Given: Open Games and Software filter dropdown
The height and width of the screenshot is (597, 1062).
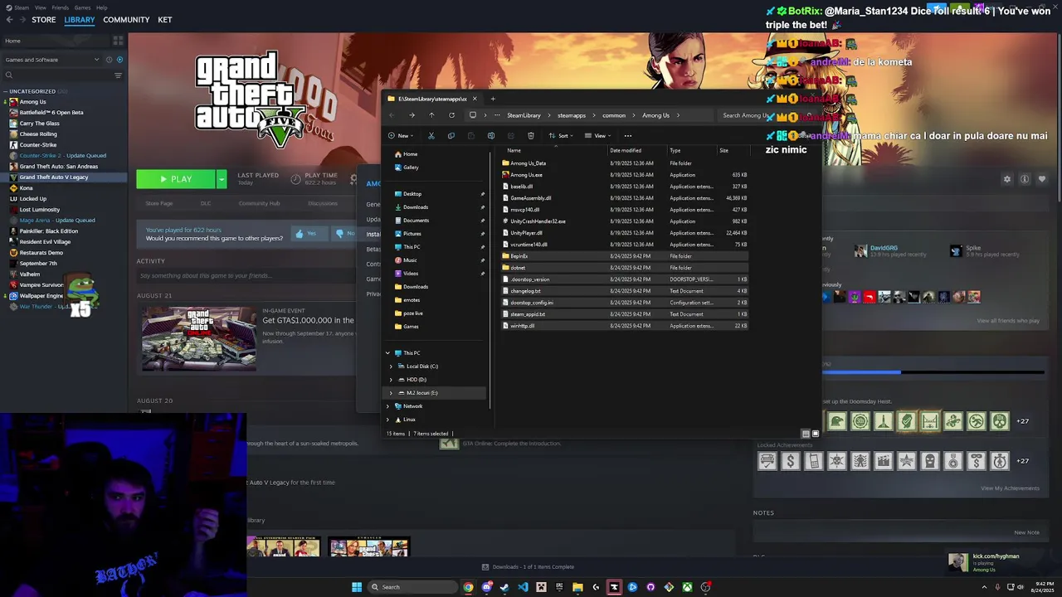Looking at the screenshot, I should click(x=51, y=60).
